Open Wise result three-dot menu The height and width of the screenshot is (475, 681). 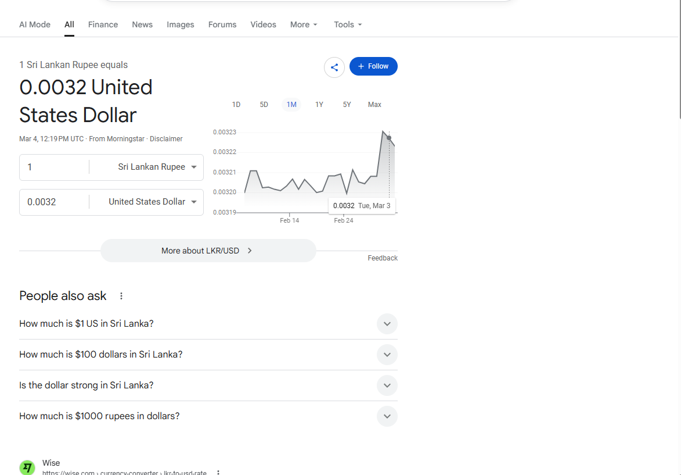point(218,473)
